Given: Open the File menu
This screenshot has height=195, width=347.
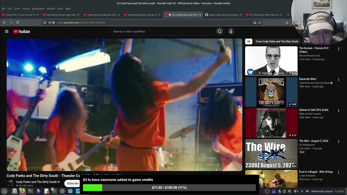Looking at the screenshot, I should (x=3, y=9).
